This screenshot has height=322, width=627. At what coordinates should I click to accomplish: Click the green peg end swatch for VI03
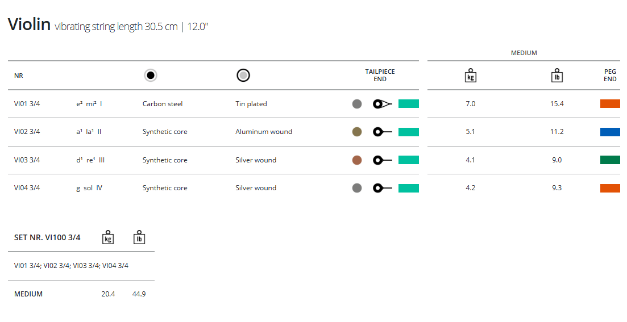point(610,160)
